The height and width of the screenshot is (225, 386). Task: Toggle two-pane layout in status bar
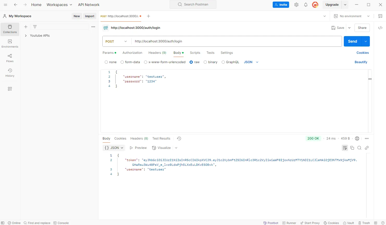tap(376, 223)
